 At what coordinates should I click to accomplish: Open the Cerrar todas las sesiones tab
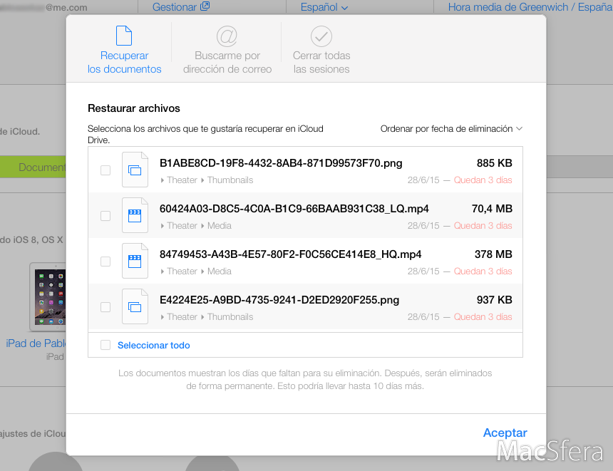coord(321,62)
